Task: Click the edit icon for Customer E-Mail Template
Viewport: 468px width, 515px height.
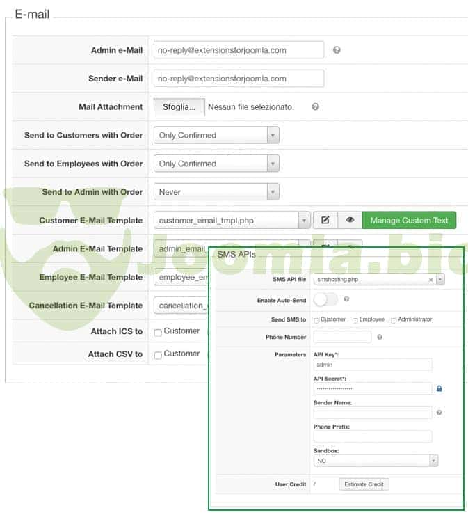Action: [325, 221]
